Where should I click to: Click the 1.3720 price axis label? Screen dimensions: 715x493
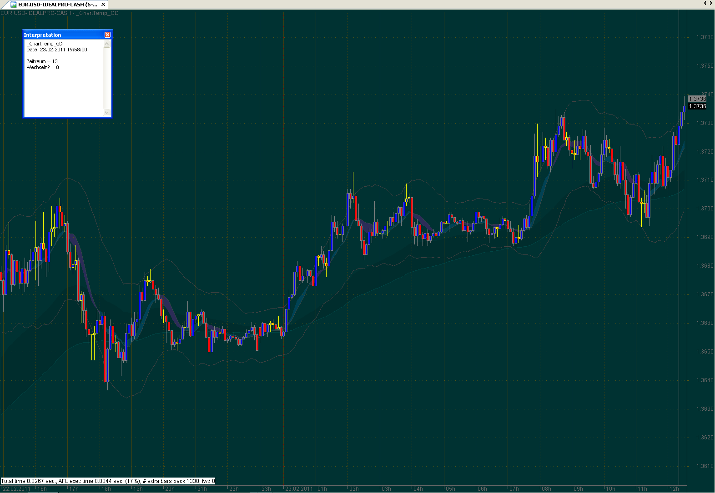[x=705, y=152]
